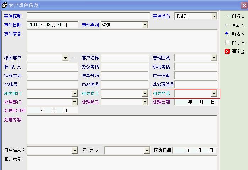Select the 事件日期 date field

tap(52, 25)
